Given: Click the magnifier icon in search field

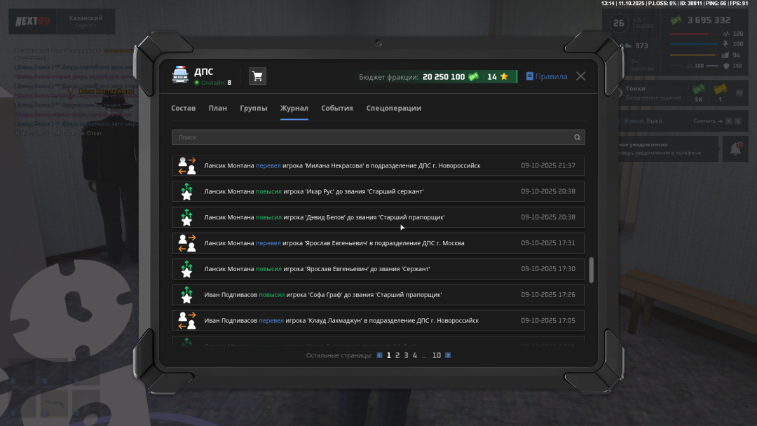Looking at the screenshot, I should pos(577,137).
